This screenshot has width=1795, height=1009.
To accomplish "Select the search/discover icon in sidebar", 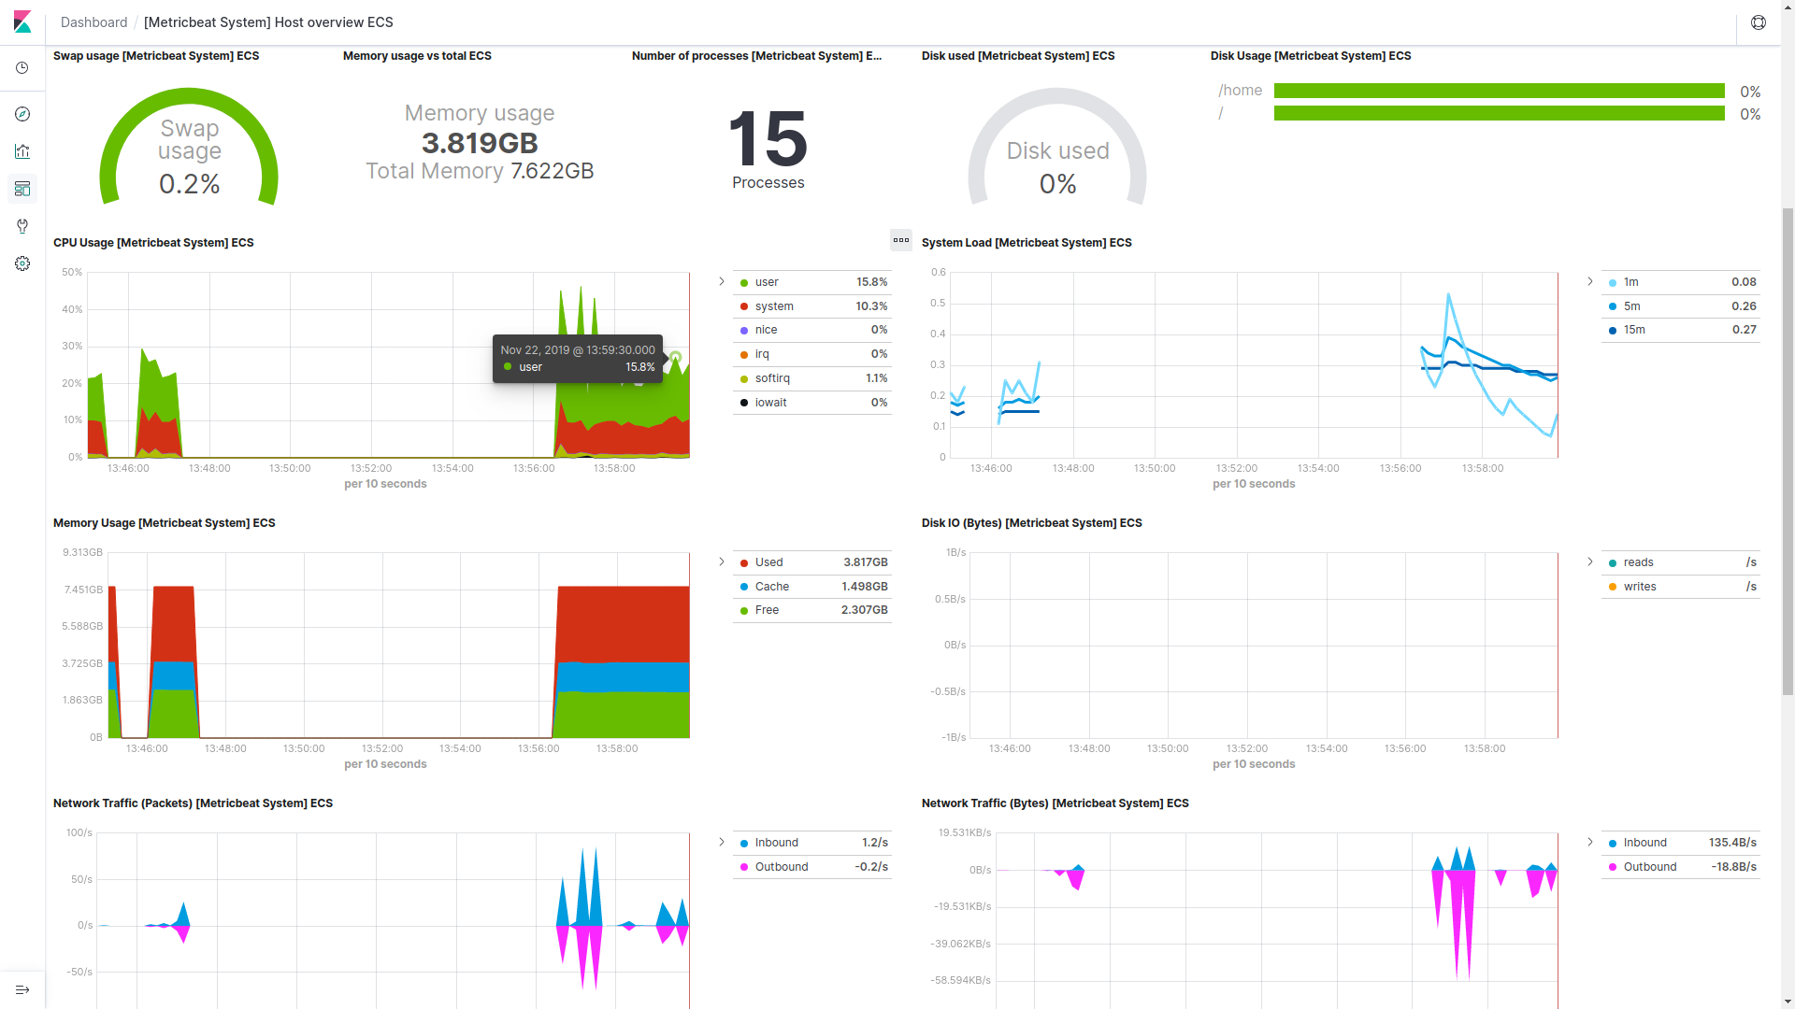I will pyautogui.click(x=22, y=113).
